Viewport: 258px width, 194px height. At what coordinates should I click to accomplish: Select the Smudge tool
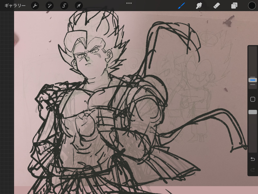pyautogui.click(x=199, y=5)
